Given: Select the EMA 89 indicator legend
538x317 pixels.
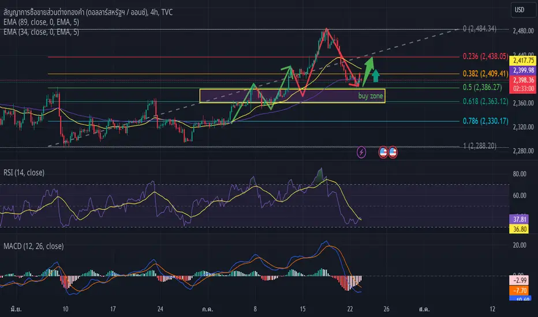Looking at the screenshot, I should pos(41,22).
